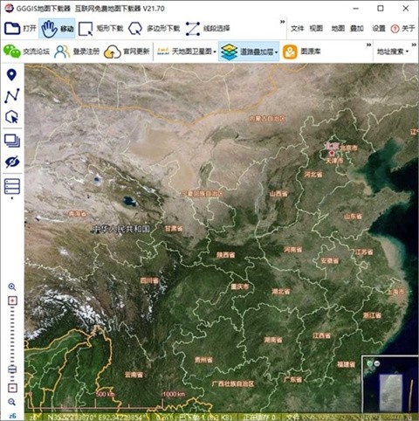Click the zoom-in magnifier above the slider
Image resolution: width=419 pixels, height=421 pixels.
[x=12, y=286]
